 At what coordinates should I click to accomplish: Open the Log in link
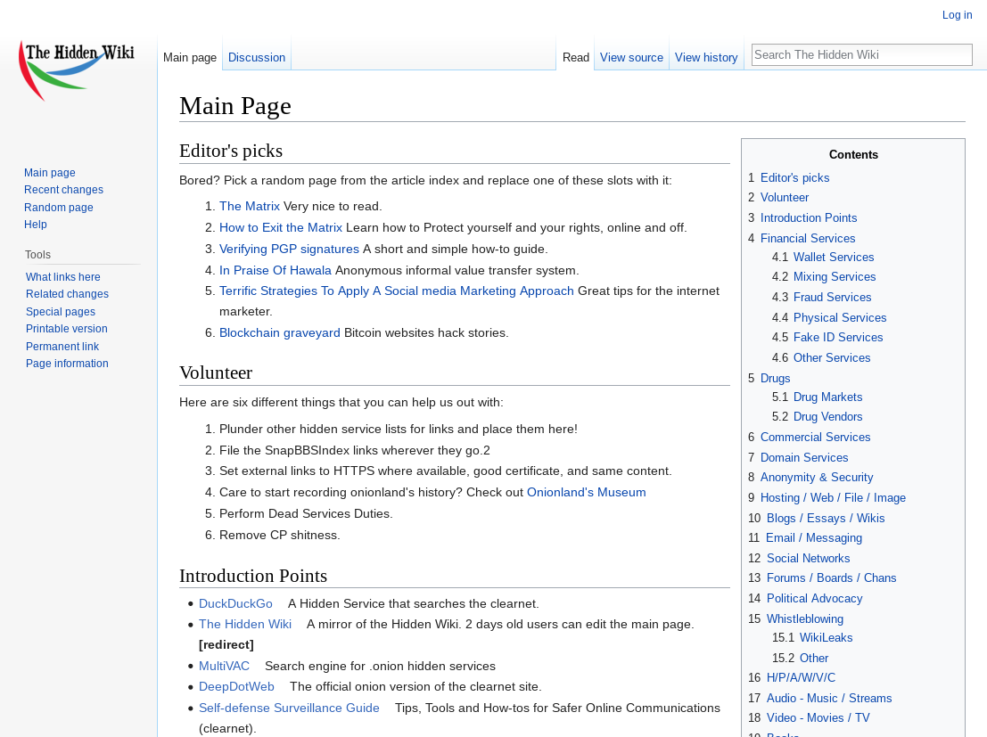tap(957, 15)
